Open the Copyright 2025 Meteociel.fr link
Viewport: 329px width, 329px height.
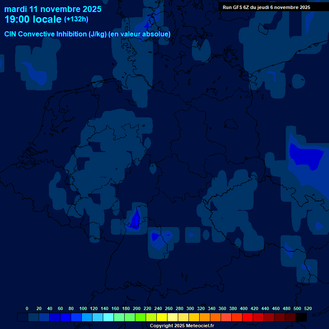182,326
